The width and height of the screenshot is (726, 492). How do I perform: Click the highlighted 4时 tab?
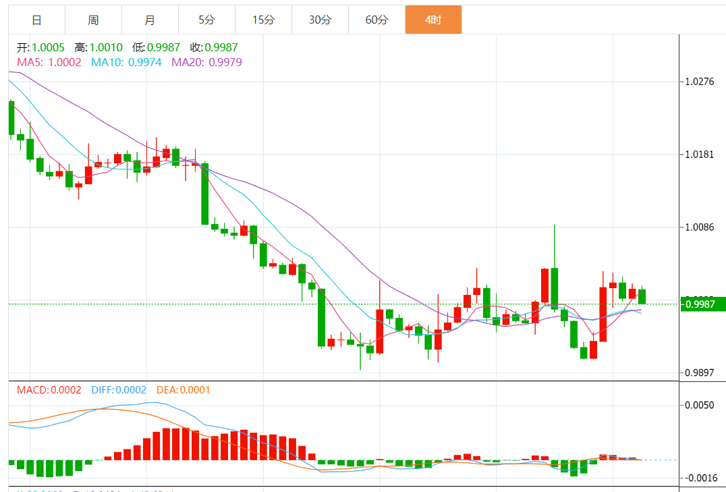pos(433,20)
